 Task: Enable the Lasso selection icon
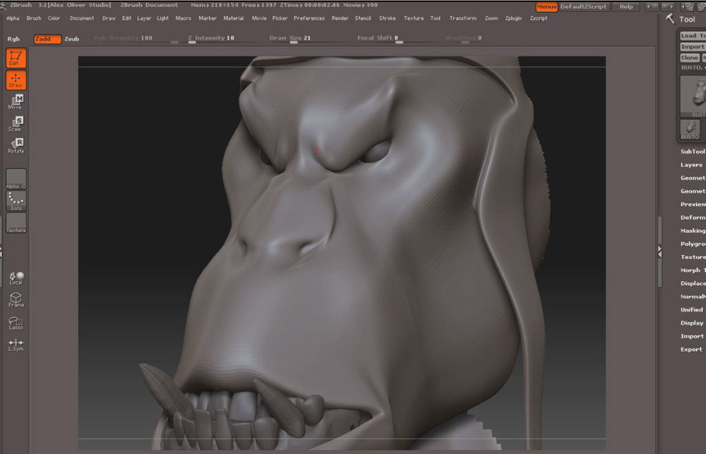tap(16, 321)
